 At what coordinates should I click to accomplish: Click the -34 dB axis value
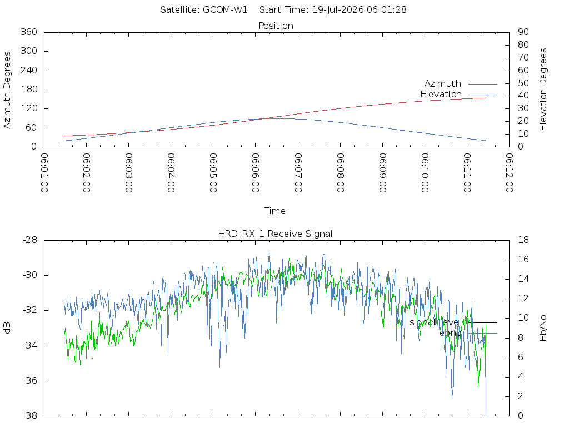point(30,346)
